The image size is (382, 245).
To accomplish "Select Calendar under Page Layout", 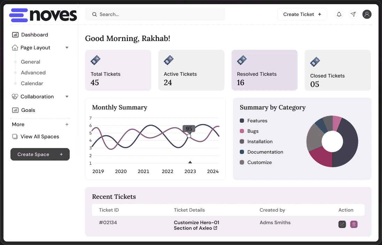I will tap(32, 83).
